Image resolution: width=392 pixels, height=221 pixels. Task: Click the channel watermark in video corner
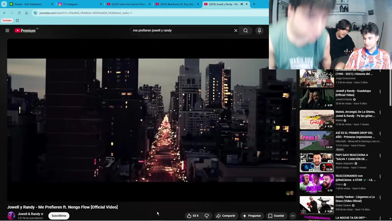290,193
